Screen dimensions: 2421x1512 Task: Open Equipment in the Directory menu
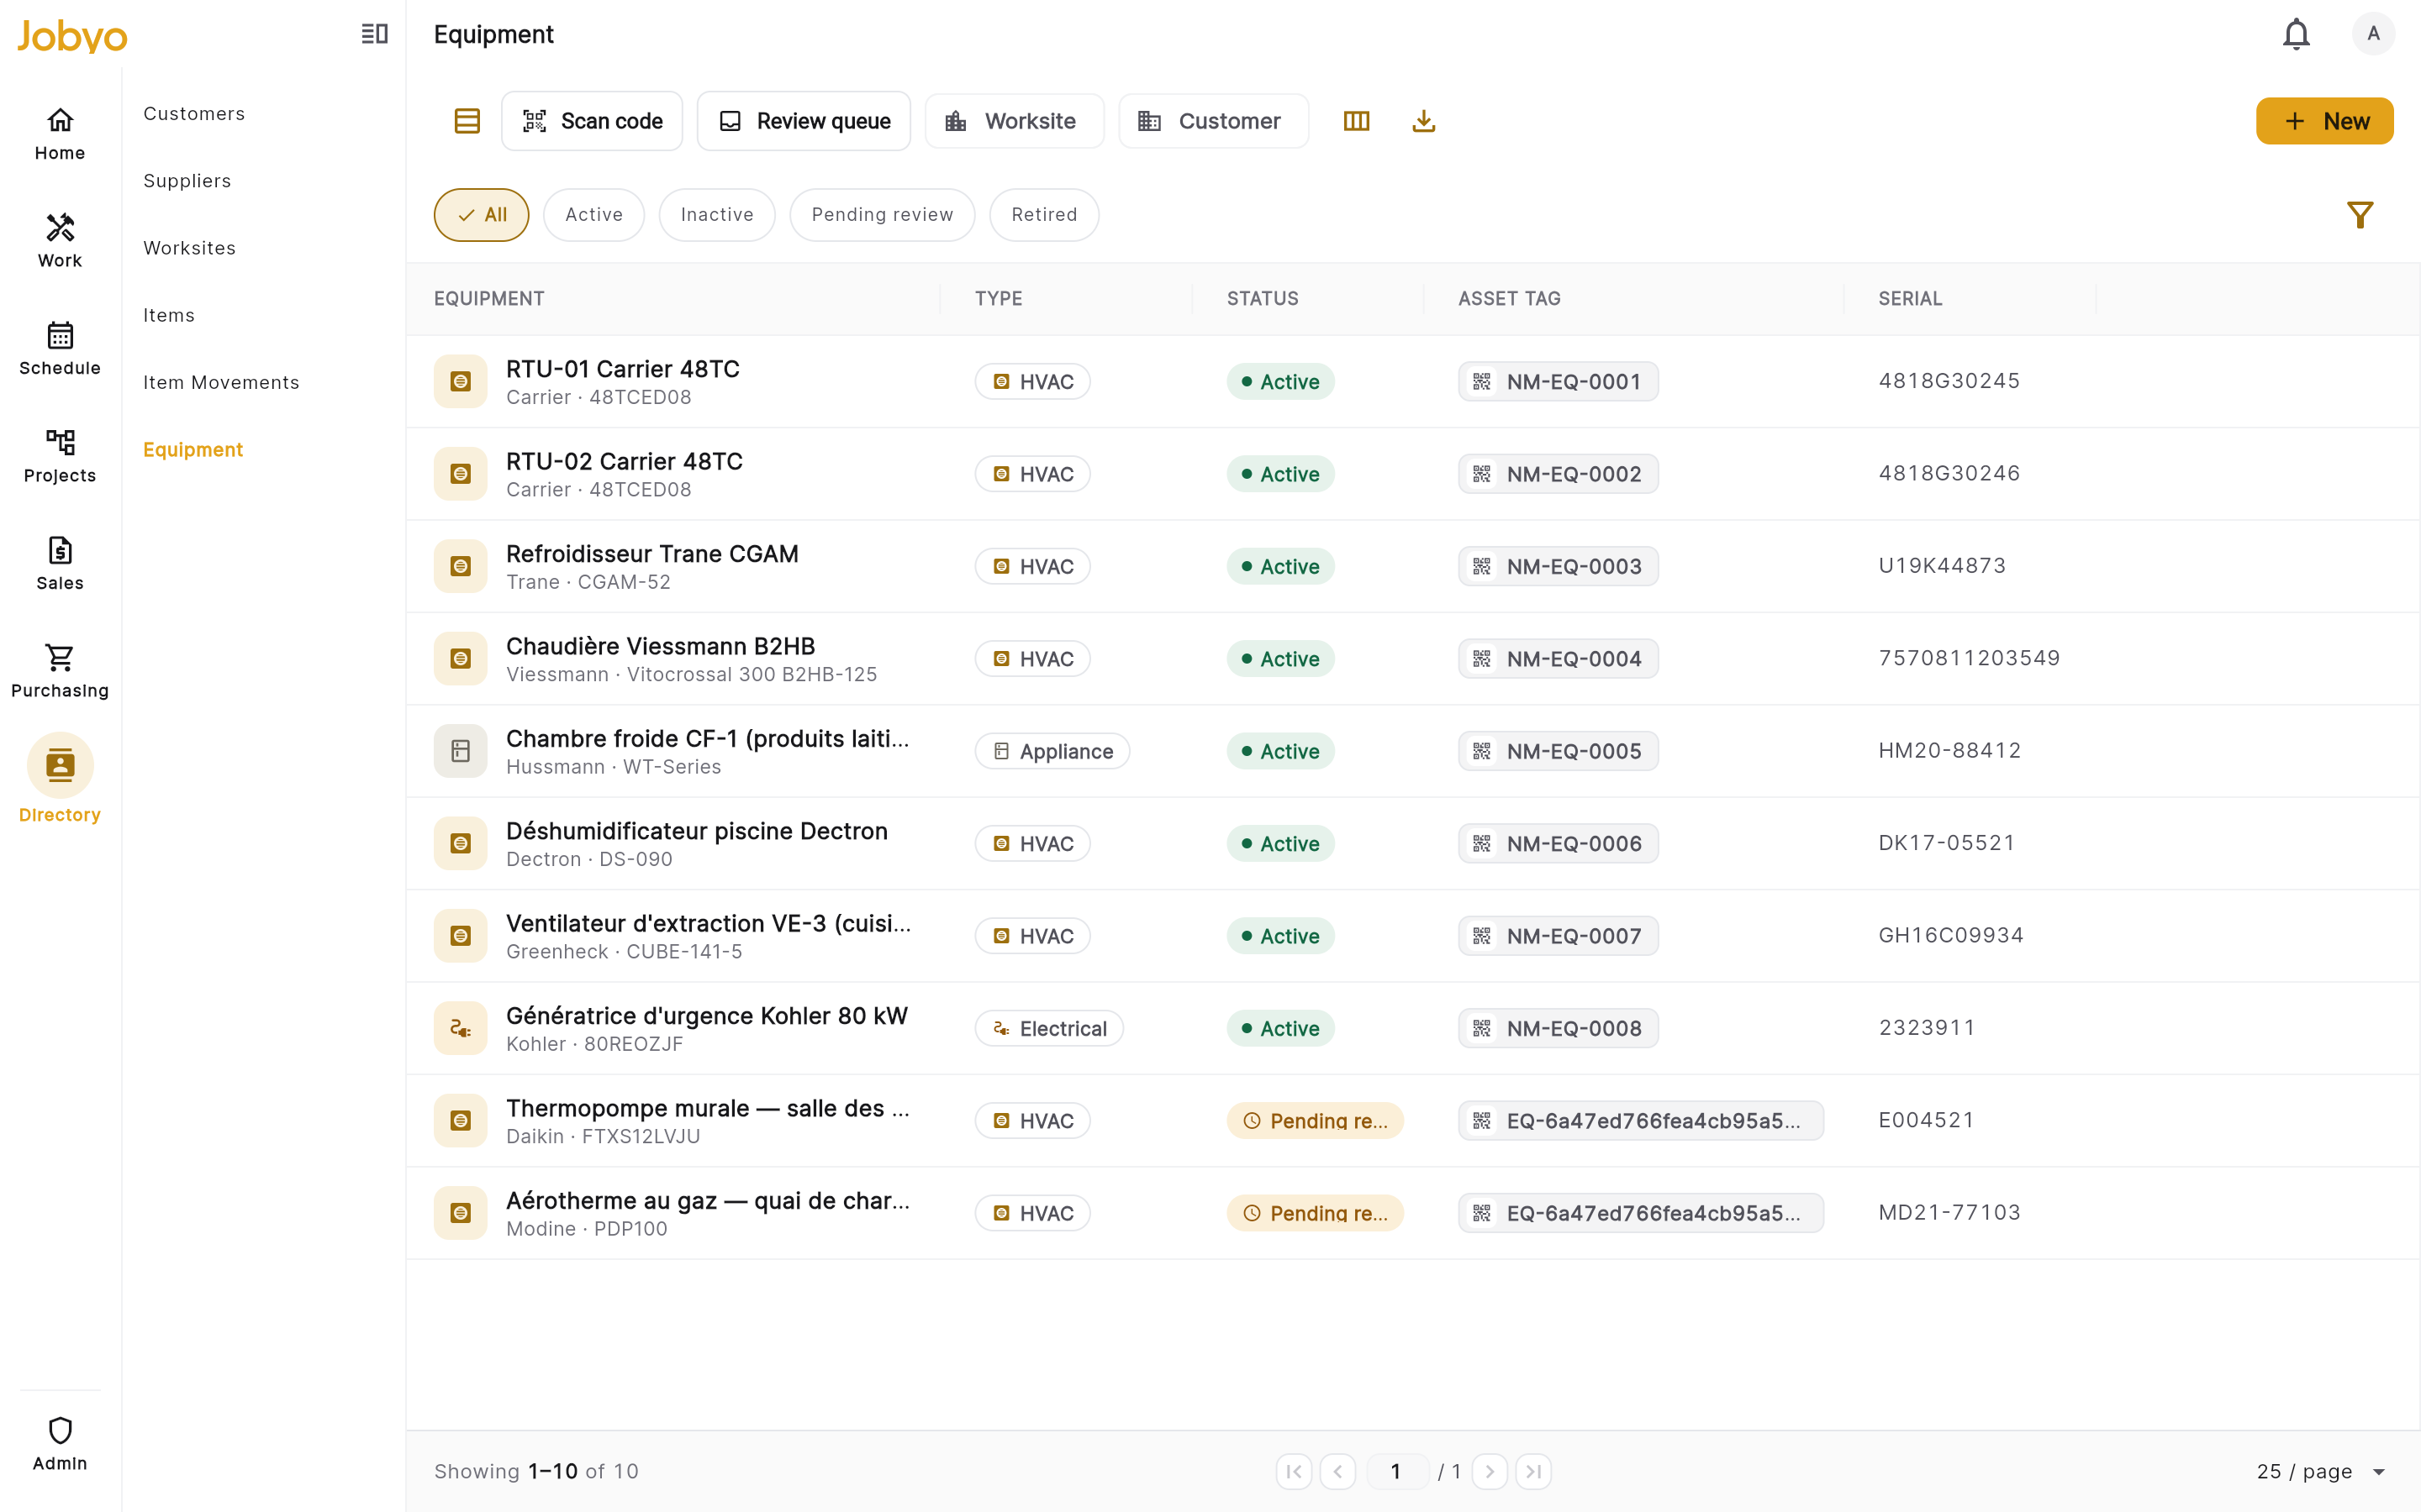[193, 450]
